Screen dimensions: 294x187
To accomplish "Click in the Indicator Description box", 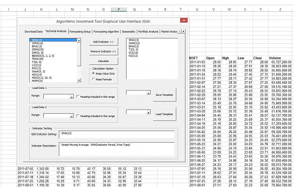I will (x=117, y=149).
